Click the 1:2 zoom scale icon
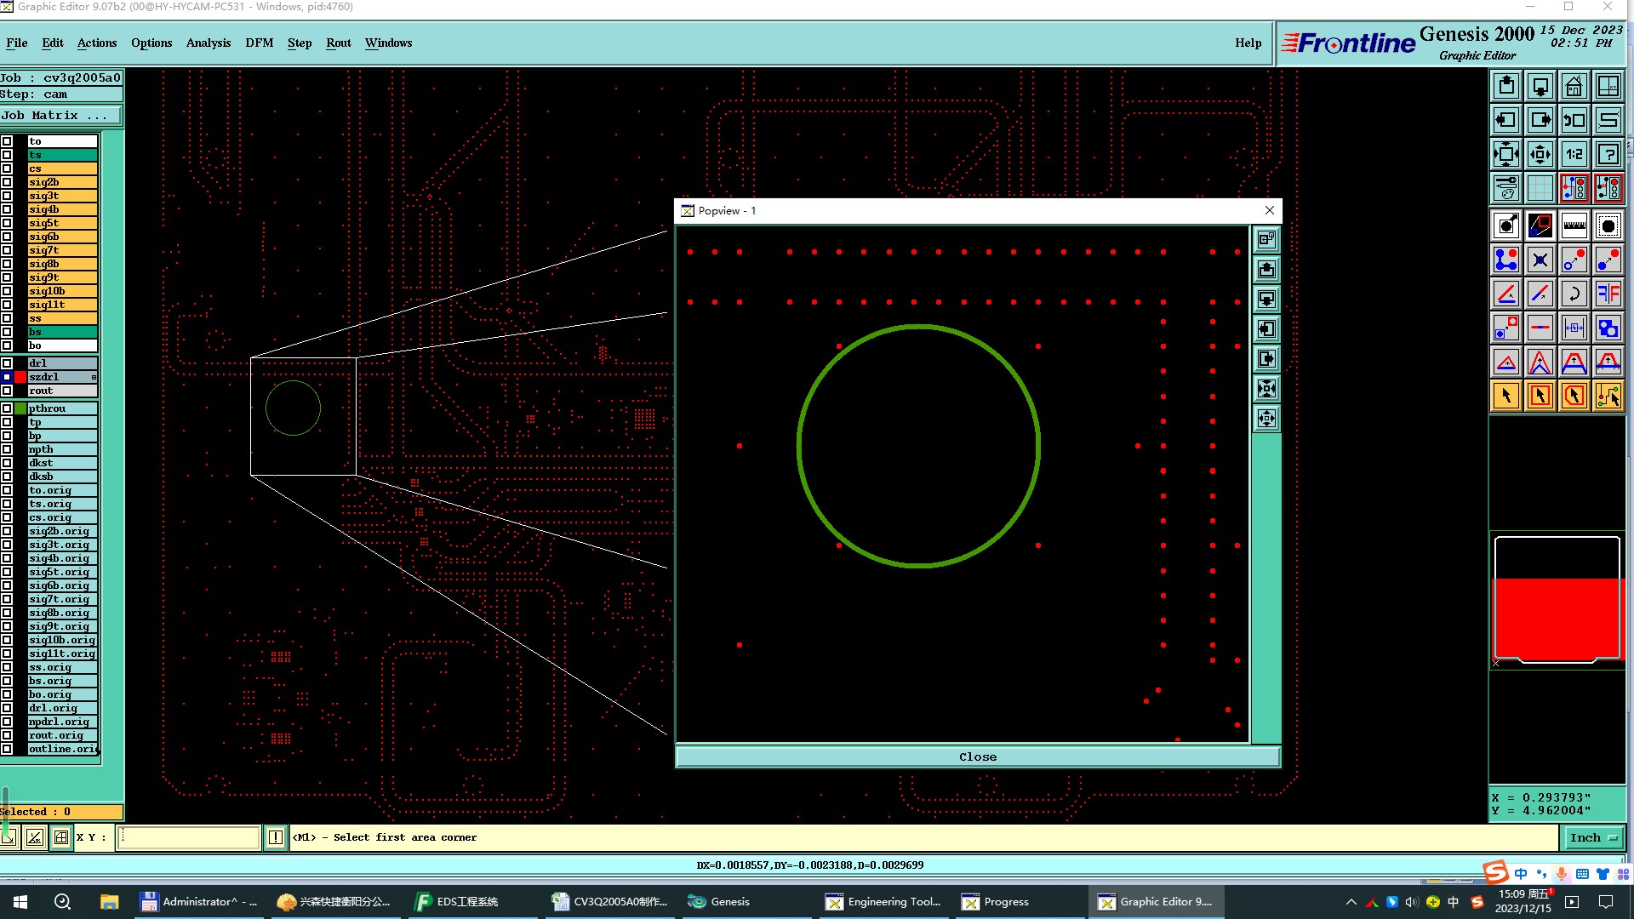The image size is (1634, 919). coord(1574,154)
